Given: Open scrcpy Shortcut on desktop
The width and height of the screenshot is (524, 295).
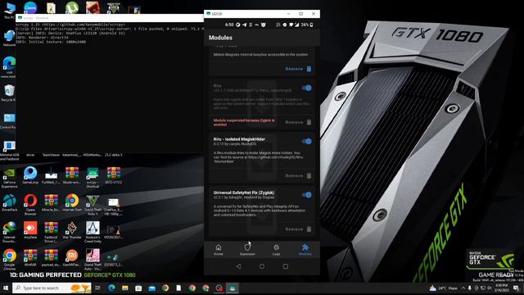Looking at the screenshot, I should (93, 178).
